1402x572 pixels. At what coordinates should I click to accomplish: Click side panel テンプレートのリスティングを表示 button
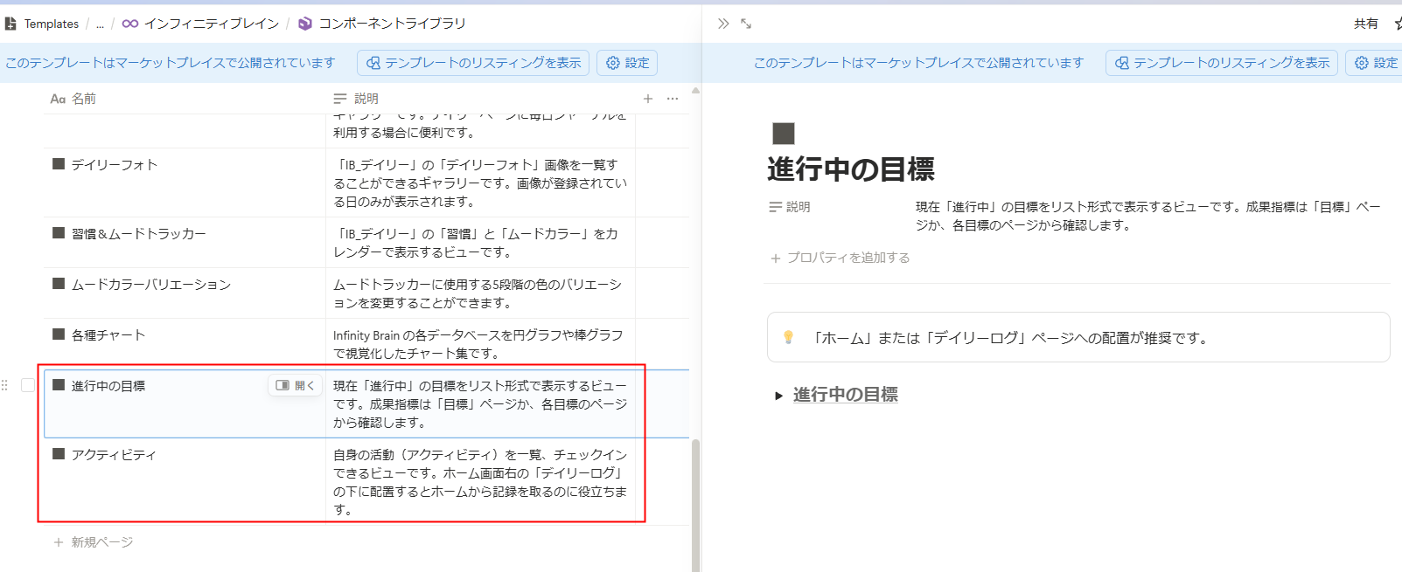pos(1222,63)
